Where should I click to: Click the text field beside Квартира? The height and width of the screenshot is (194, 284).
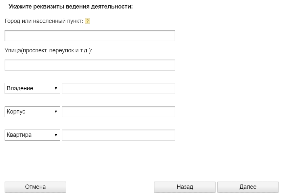click(118, 135)
